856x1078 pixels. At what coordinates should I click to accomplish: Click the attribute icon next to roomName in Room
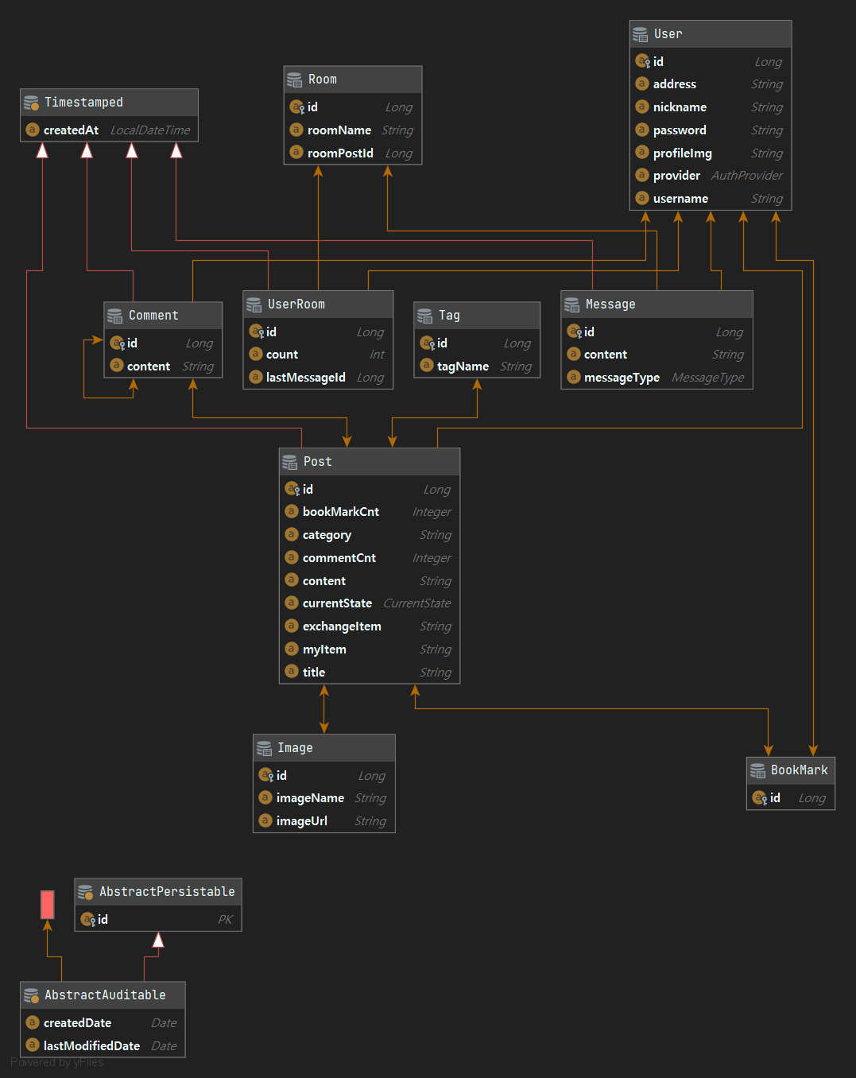[x=296, y=130]
